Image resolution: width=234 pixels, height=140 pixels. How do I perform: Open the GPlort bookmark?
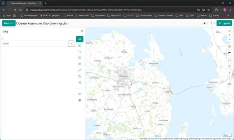[x=68, y=16]
